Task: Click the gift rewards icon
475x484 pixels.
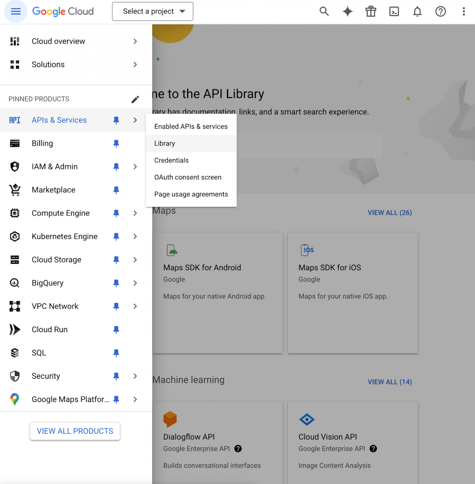Action: [370, 11]
